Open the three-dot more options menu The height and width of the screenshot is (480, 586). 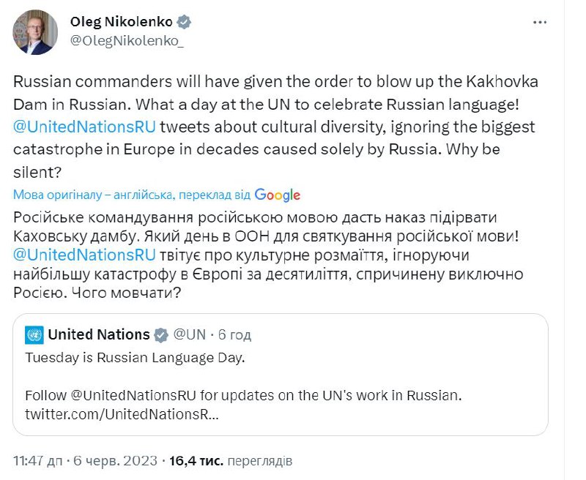click(x=540, y=23)
